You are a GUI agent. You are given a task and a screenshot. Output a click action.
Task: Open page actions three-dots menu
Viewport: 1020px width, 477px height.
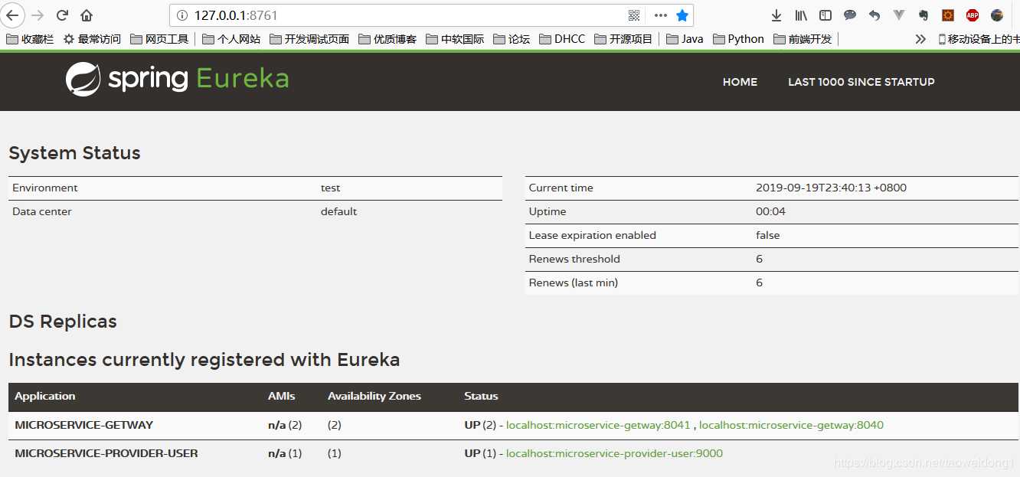[660, 15]
